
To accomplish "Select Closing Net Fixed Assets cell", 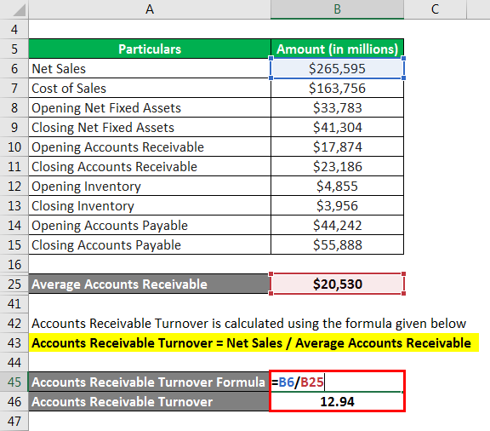I will tap(150, 127).
